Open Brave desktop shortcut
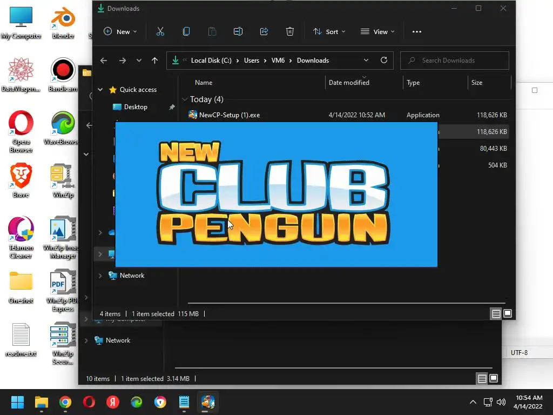The height and width of the screenshot is (415, 553). [x=21, y=180]
